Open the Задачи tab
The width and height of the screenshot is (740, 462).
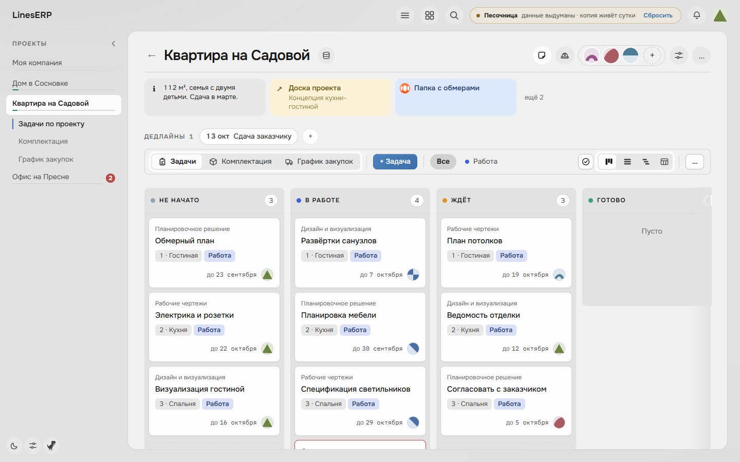pyautogui.click(x=177, y=162)
